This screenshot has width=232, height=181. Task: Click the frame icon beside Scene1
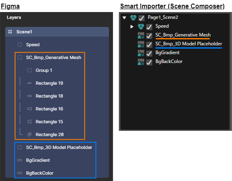[10, 32]
